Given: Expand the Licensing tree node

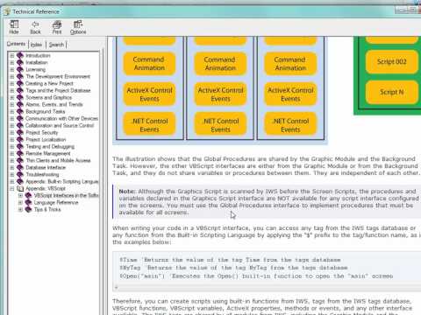Looking at the screenshot, I should pyautogui.click(x=12, y=69).
